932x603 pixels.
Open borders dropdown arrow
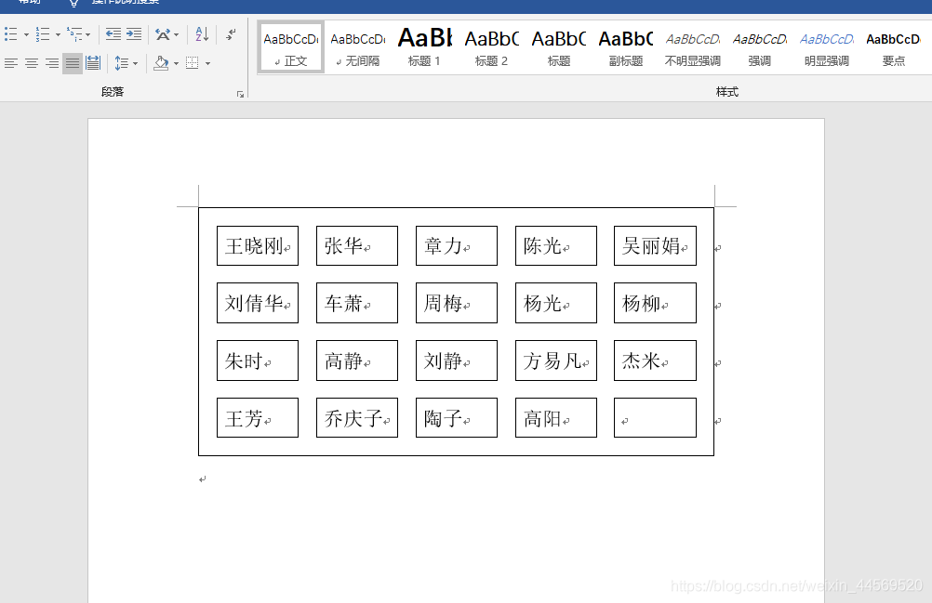tap(207, 63)
